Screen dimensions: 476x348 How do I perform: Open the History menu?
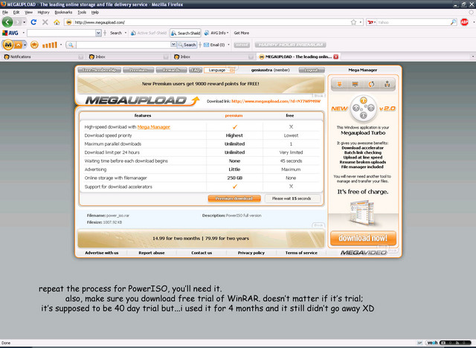tap(43, 13)
